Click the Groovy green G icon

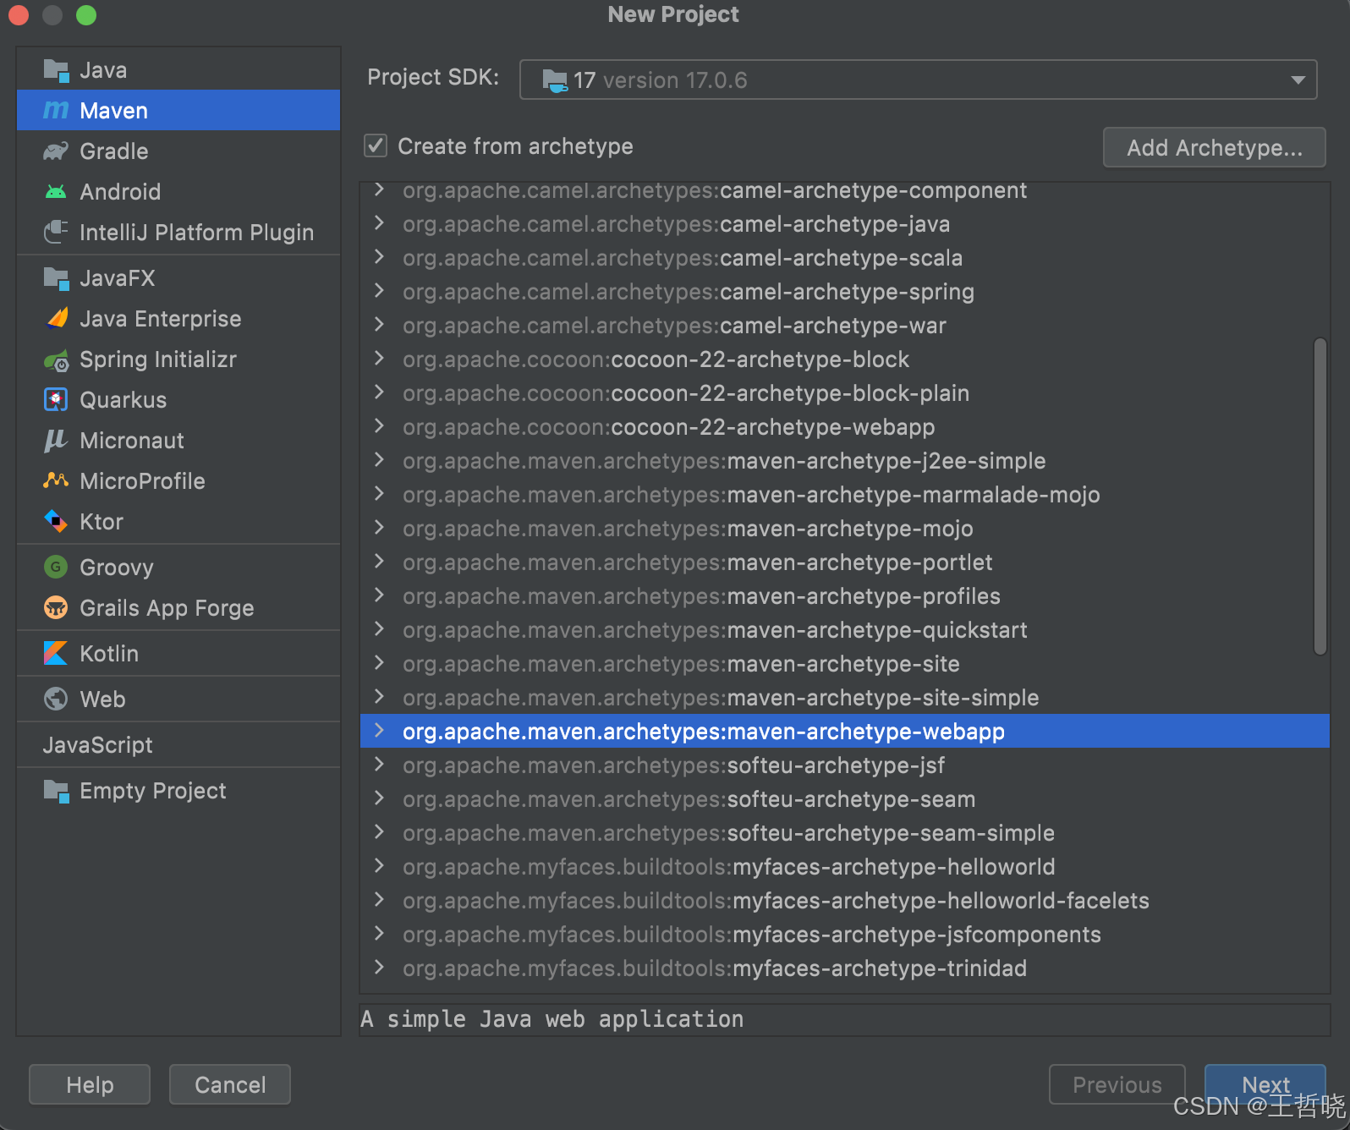point(56,567)
